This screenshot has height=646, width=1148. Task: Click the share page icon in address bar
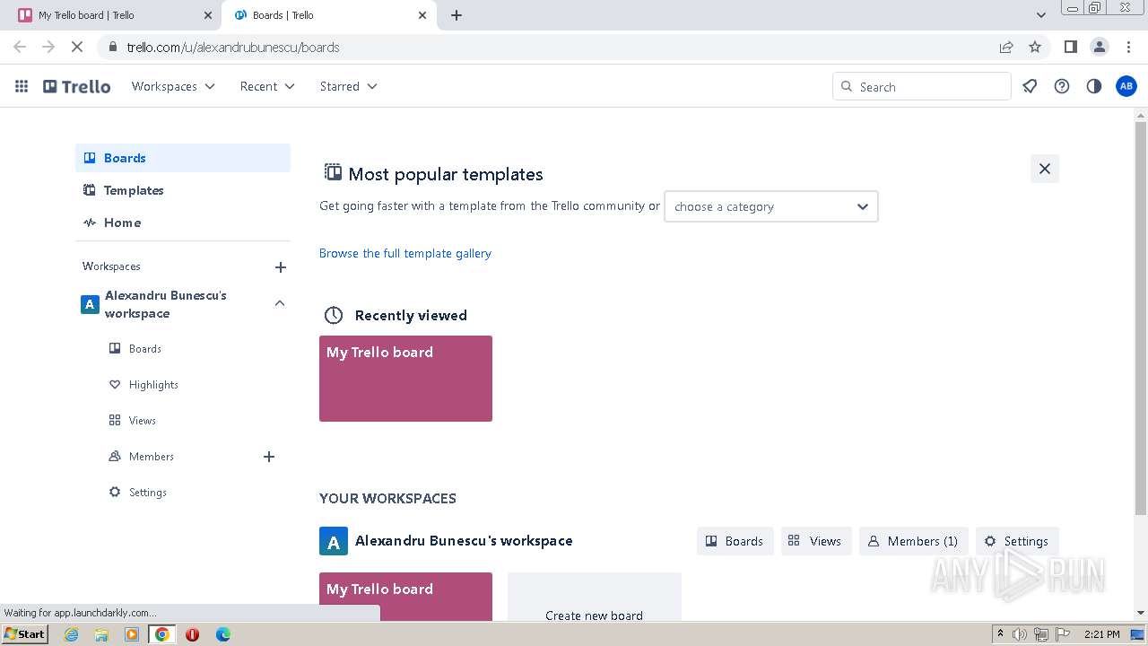(1006, 47)
